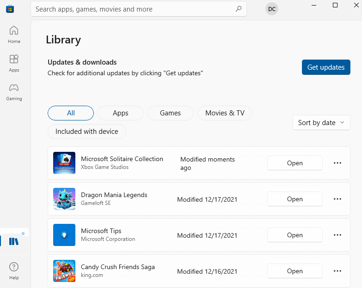Open more options for Microsoft Tips
362x288 pixels.
[x=337, y=235]
